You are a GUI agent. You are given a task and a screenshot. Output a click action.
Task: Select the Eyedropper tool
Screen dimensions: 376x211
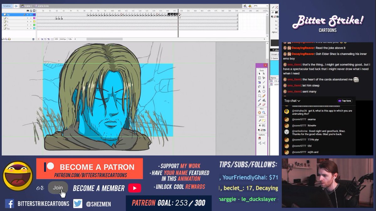259,105
